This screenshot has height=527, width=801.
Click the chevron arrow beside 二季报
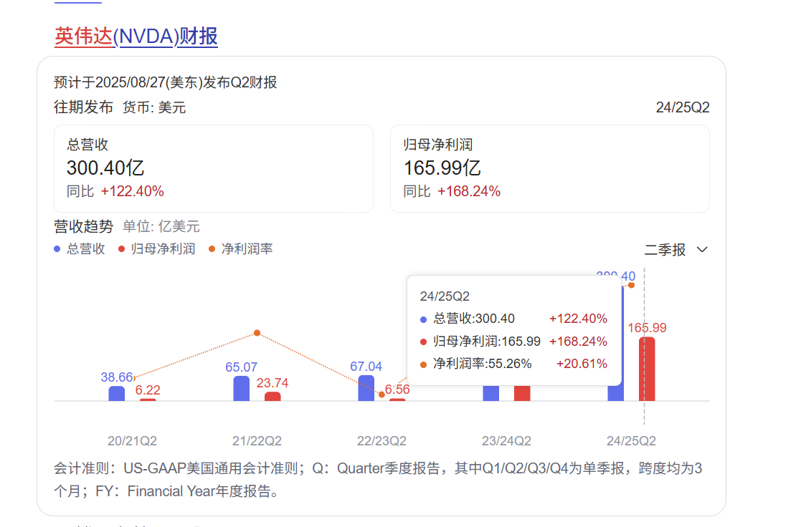(702, 250)
